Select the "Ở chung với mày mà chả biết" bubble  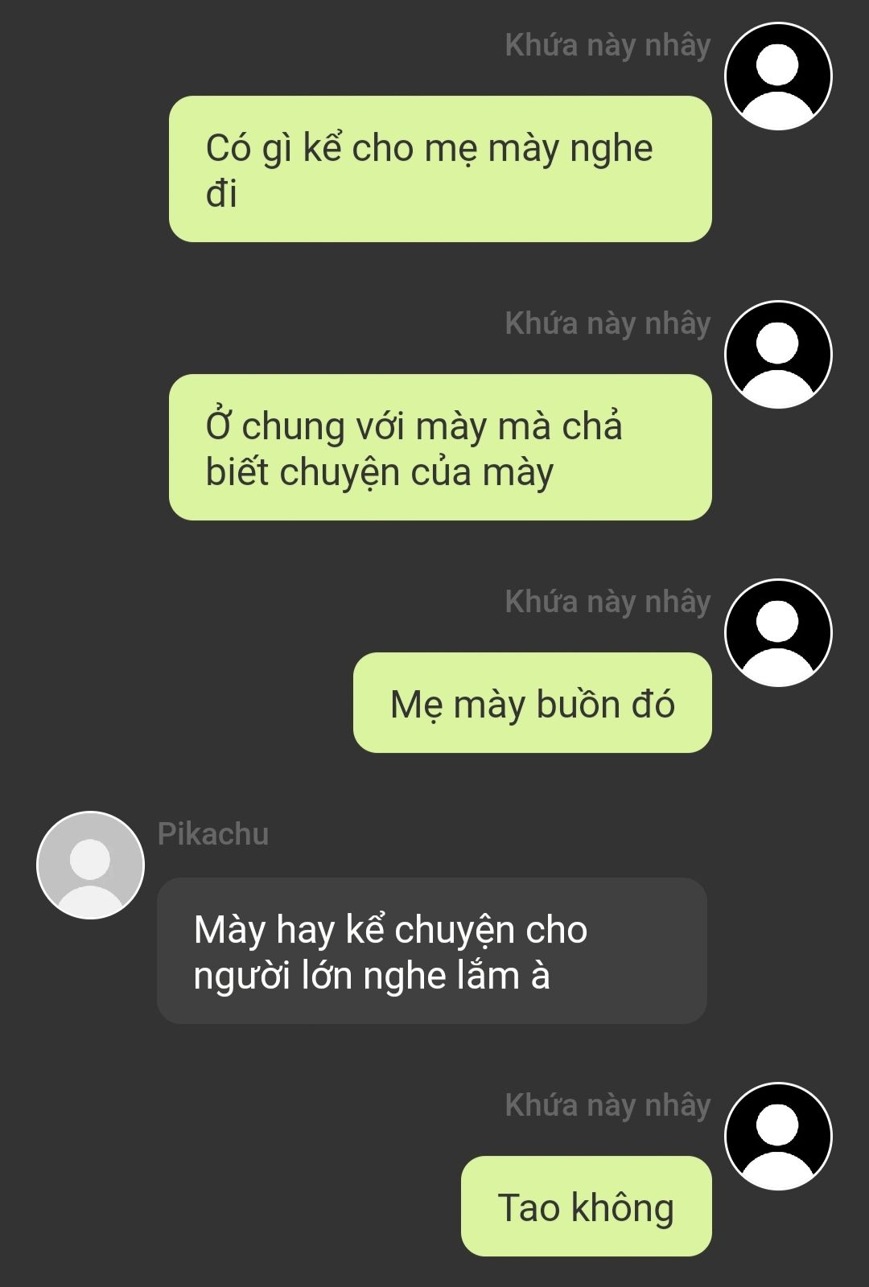(x=440, y=447)
